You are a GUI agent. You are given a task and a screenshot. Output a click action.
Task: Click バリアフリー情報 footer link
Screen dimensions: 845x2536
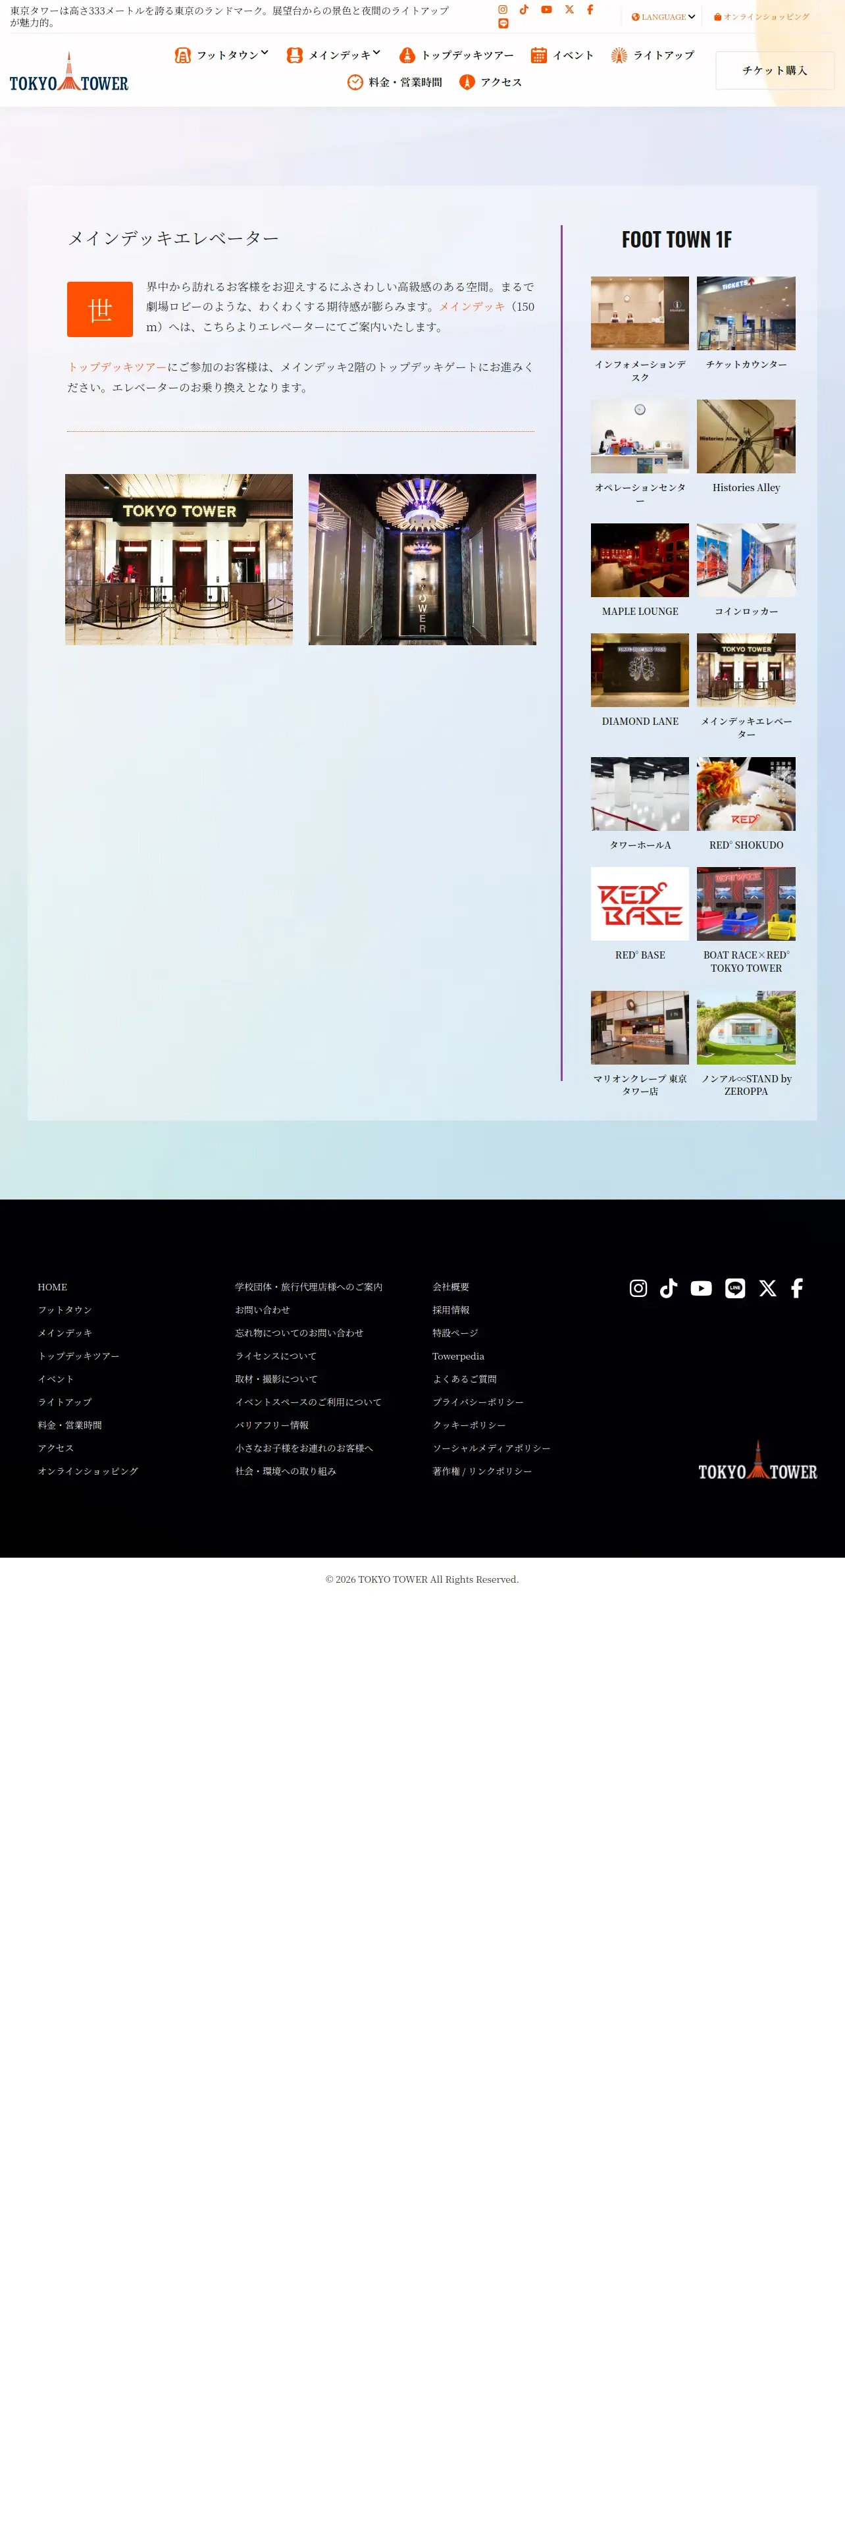(272, 1425)
